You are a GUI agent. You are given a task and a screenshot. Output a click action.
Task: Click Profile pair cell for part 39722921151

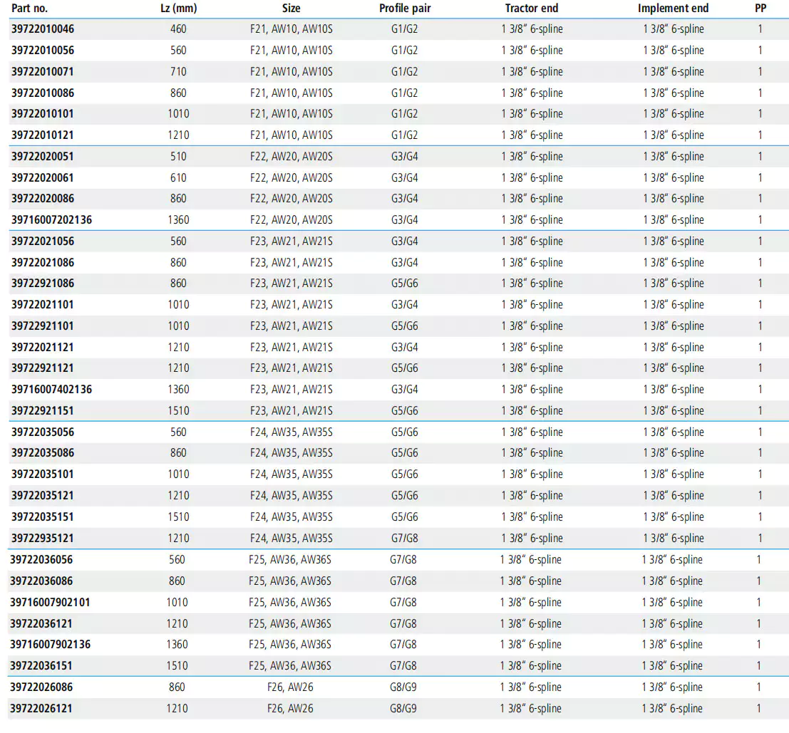405,411
